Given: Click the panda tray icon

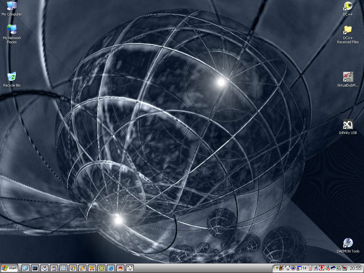Looking at the screenshot, I should pyautogui.click(x=288, y=268).
